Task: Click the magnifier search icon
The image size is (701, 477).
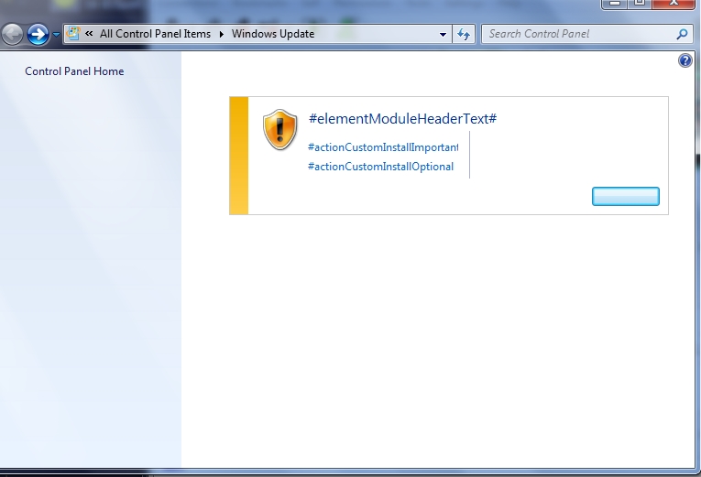Action: click(682, 34)
